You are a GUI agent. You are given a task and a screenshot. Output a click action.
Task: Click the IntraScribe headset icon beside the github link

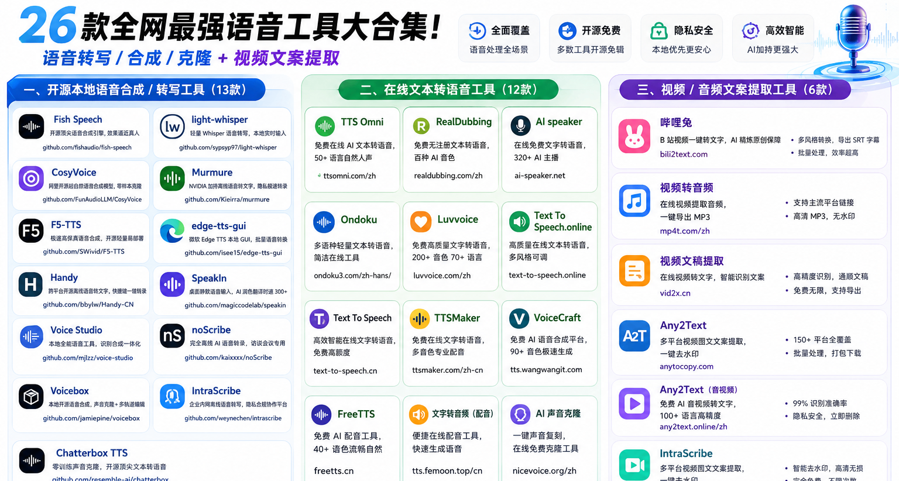[x=172, y=397]
